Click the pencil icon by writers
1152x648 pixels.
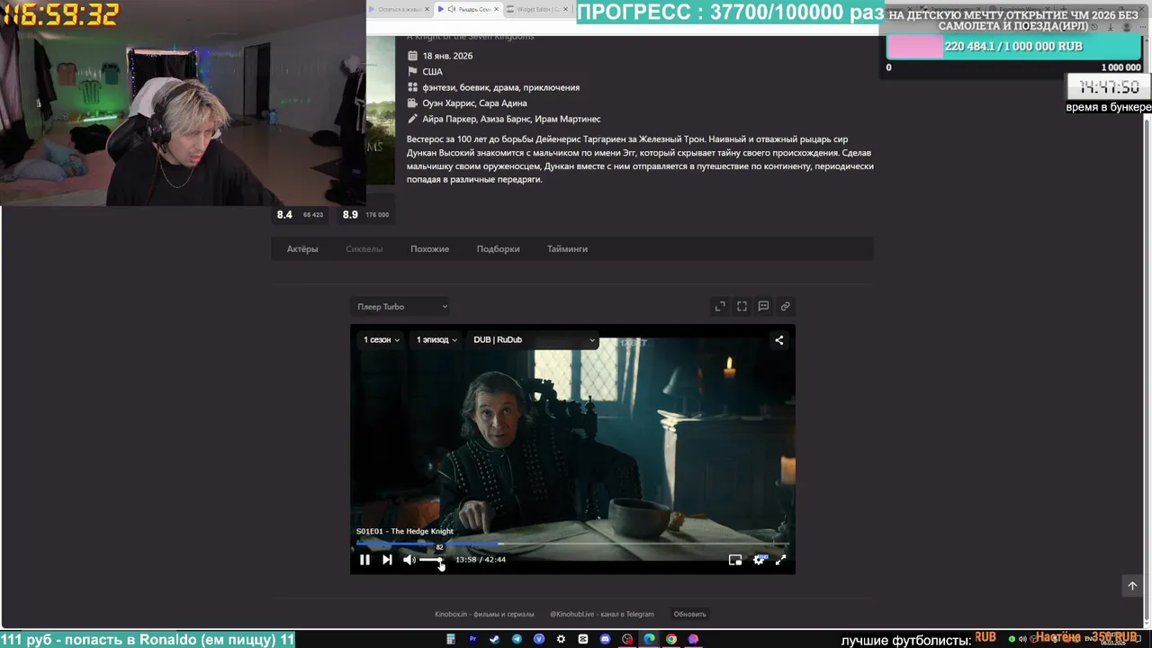412,119
